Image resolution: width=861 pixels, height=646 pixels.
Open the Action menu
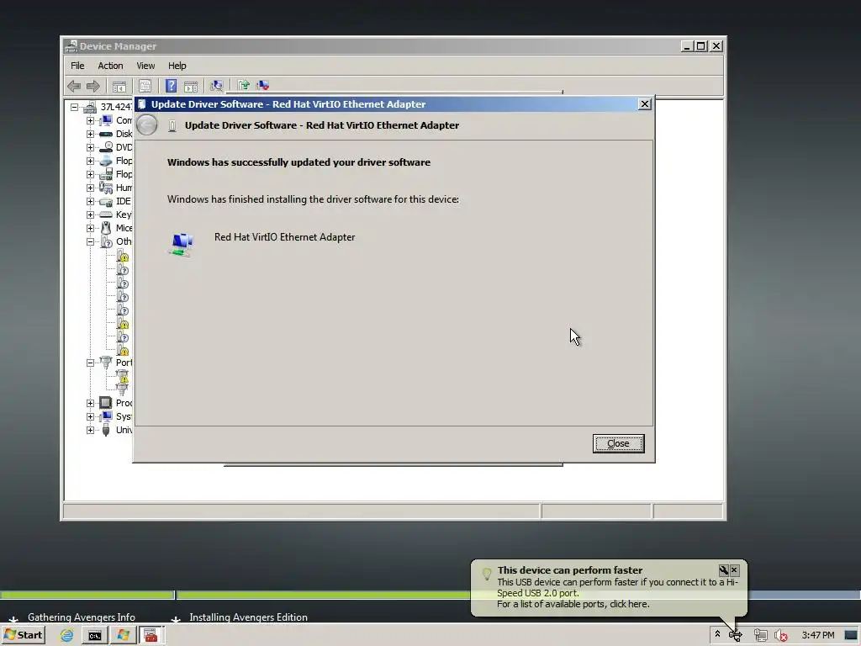tap(110, 66)
